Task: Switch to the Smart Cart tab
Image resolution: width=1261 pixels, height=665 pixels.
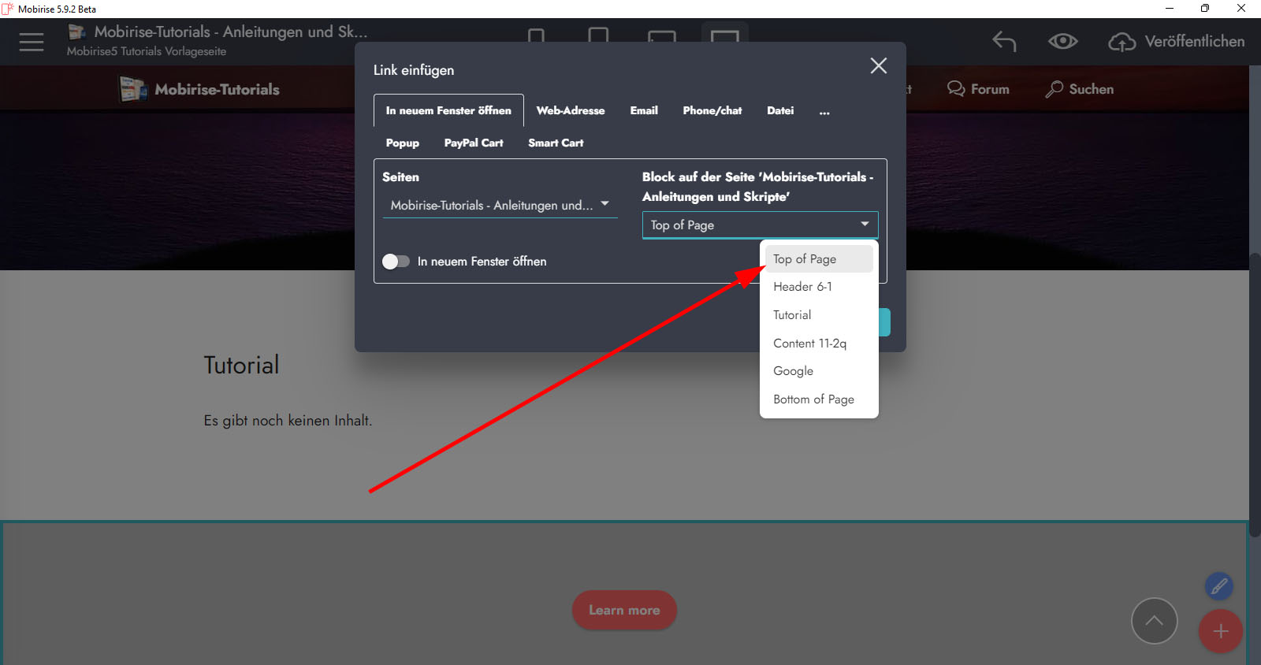Action: [556, 143]
